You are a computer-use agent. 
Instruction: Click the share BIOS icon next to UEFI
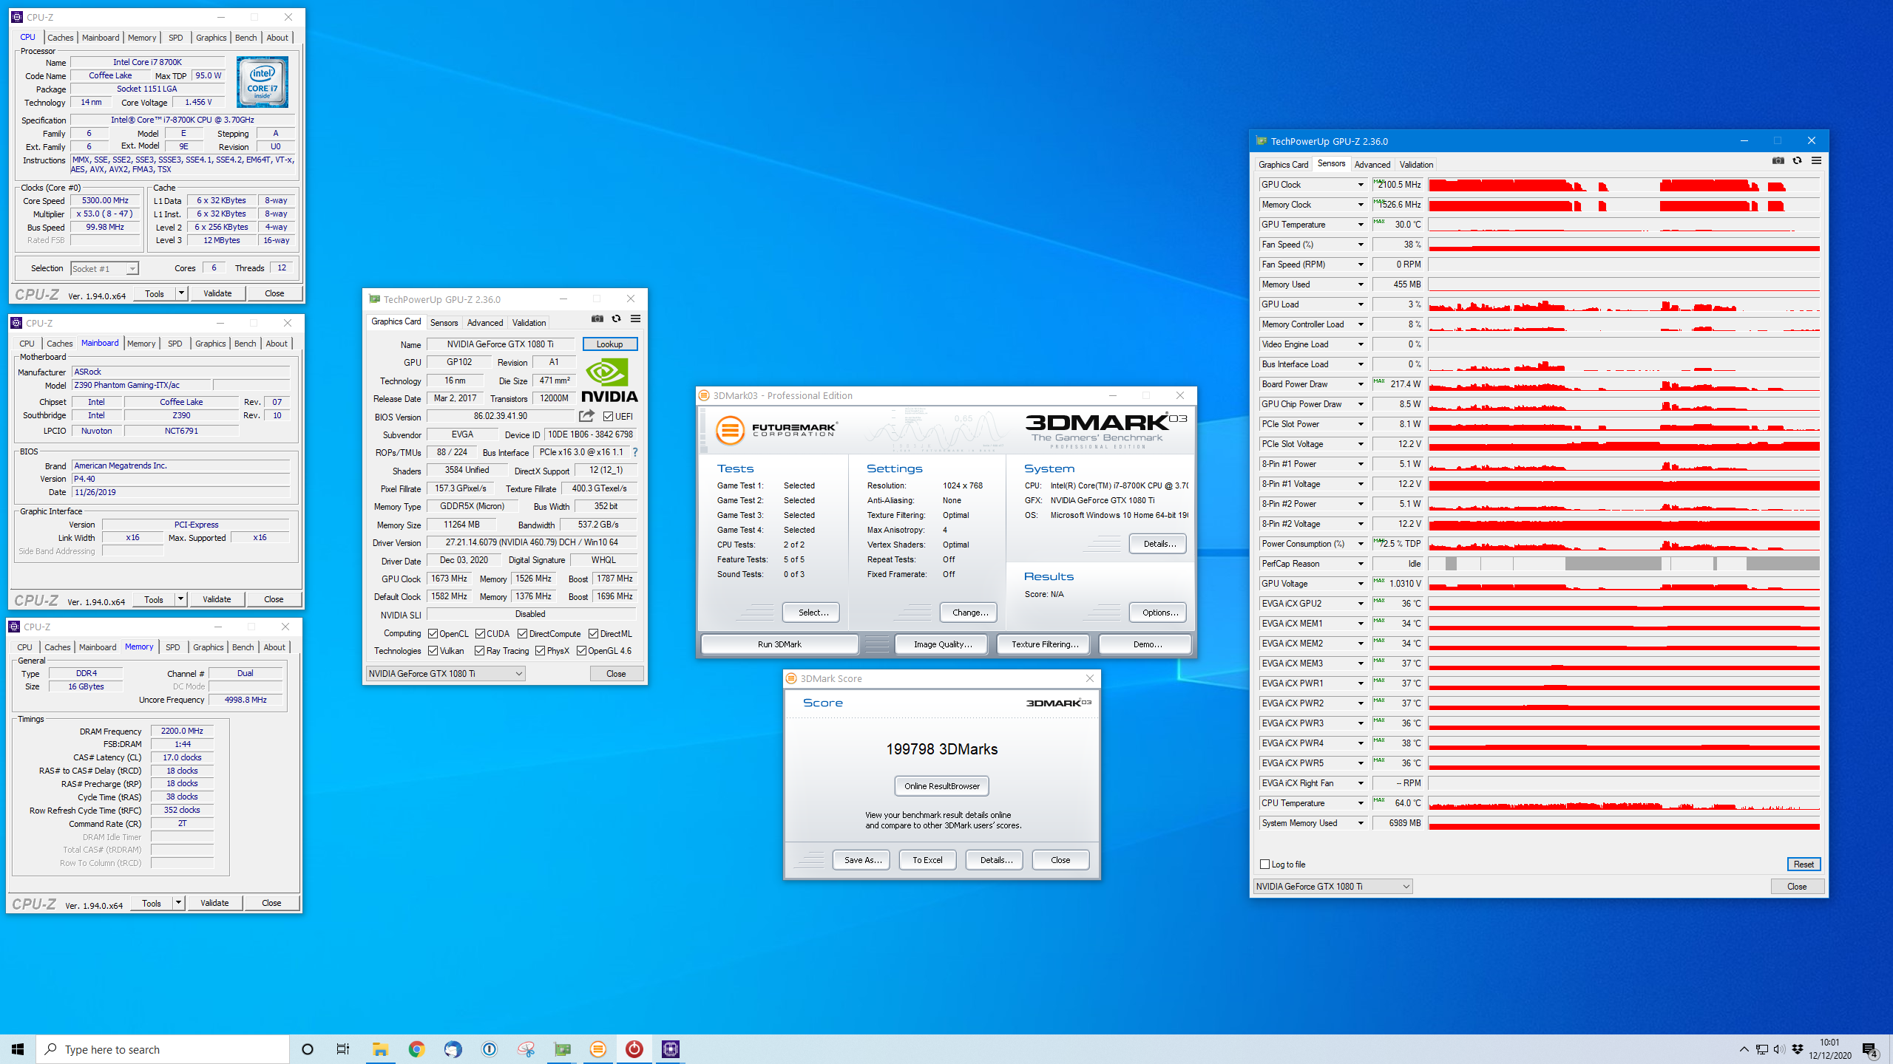586,416
